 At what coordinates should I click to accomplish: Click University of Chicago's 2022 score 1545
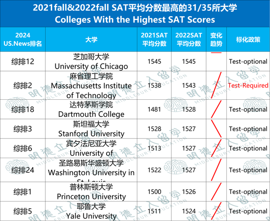(x=189, y=62)
